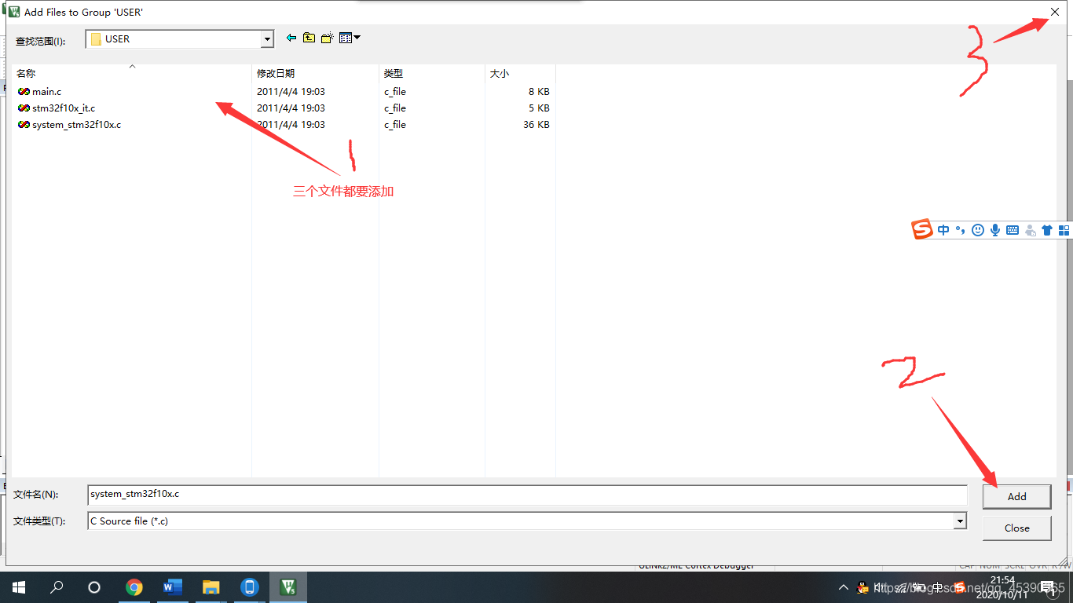Open the 文件类型 C Source file dropdown
The height and width of the screenshot is (603, 1073).
click(959, 521)
